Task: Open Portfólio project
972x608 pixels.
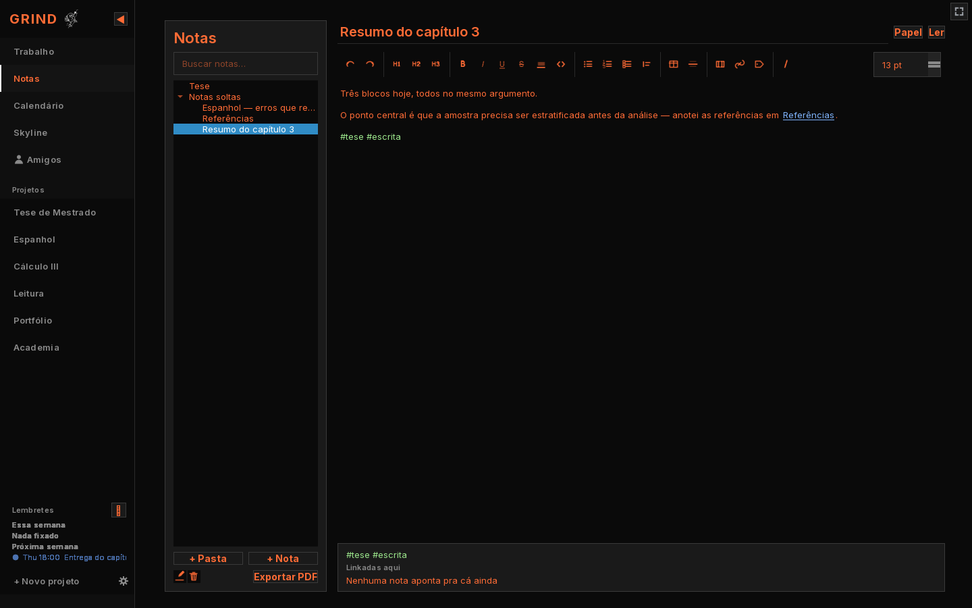Action: point(67,320)
